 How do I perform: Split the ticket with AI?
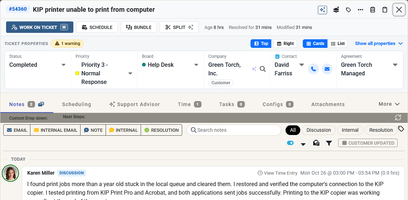pos(179,27)
